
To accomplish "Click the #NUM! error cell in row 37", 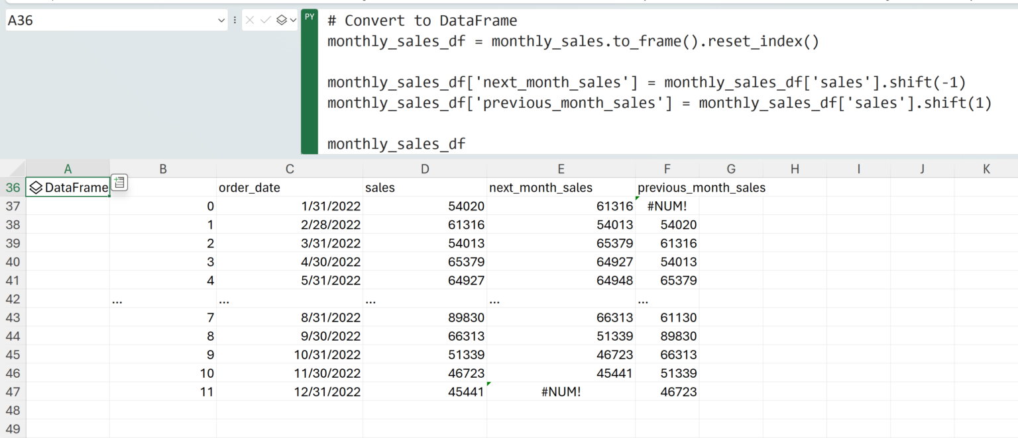I will [667, 206].
